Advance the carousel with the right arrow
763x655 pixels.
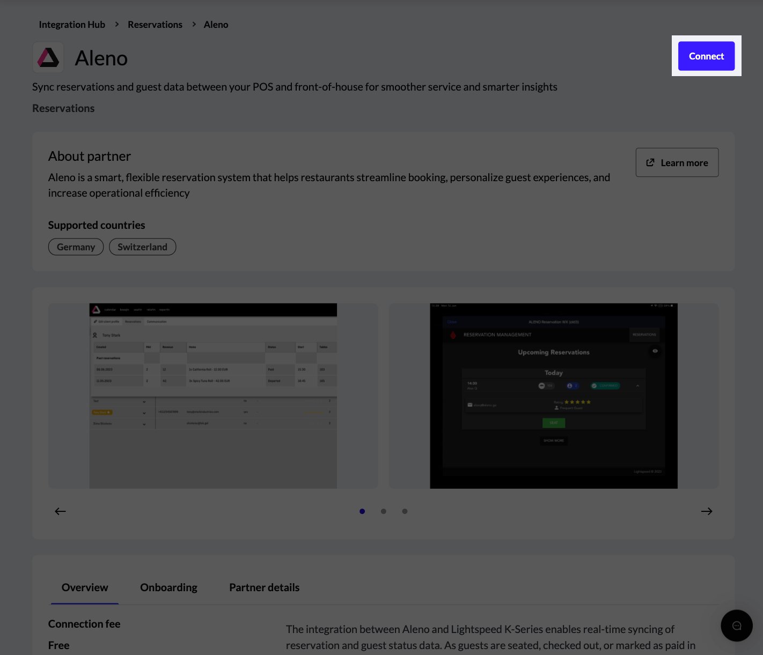pos(707,511)
